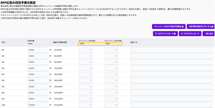The height and width of the screenshot is (108, 215).
Task: Click 日別予算 input field for 1日
Action: pyautogui.click(x=38, y=50)
